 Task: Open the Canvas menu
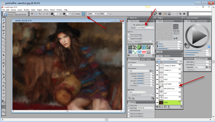click(13, 10)
